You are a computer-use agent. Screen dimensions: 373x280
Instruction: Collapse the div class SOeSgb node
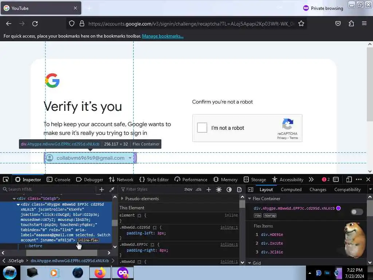click(14, 199)
